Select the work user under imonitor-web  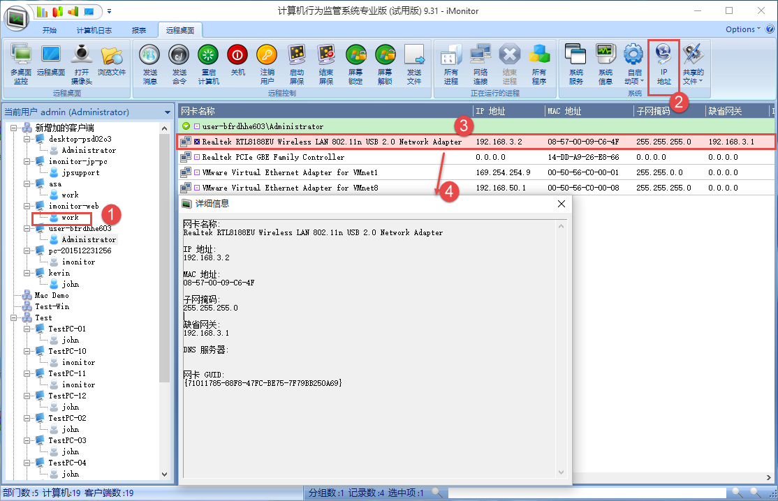point(70,218)
